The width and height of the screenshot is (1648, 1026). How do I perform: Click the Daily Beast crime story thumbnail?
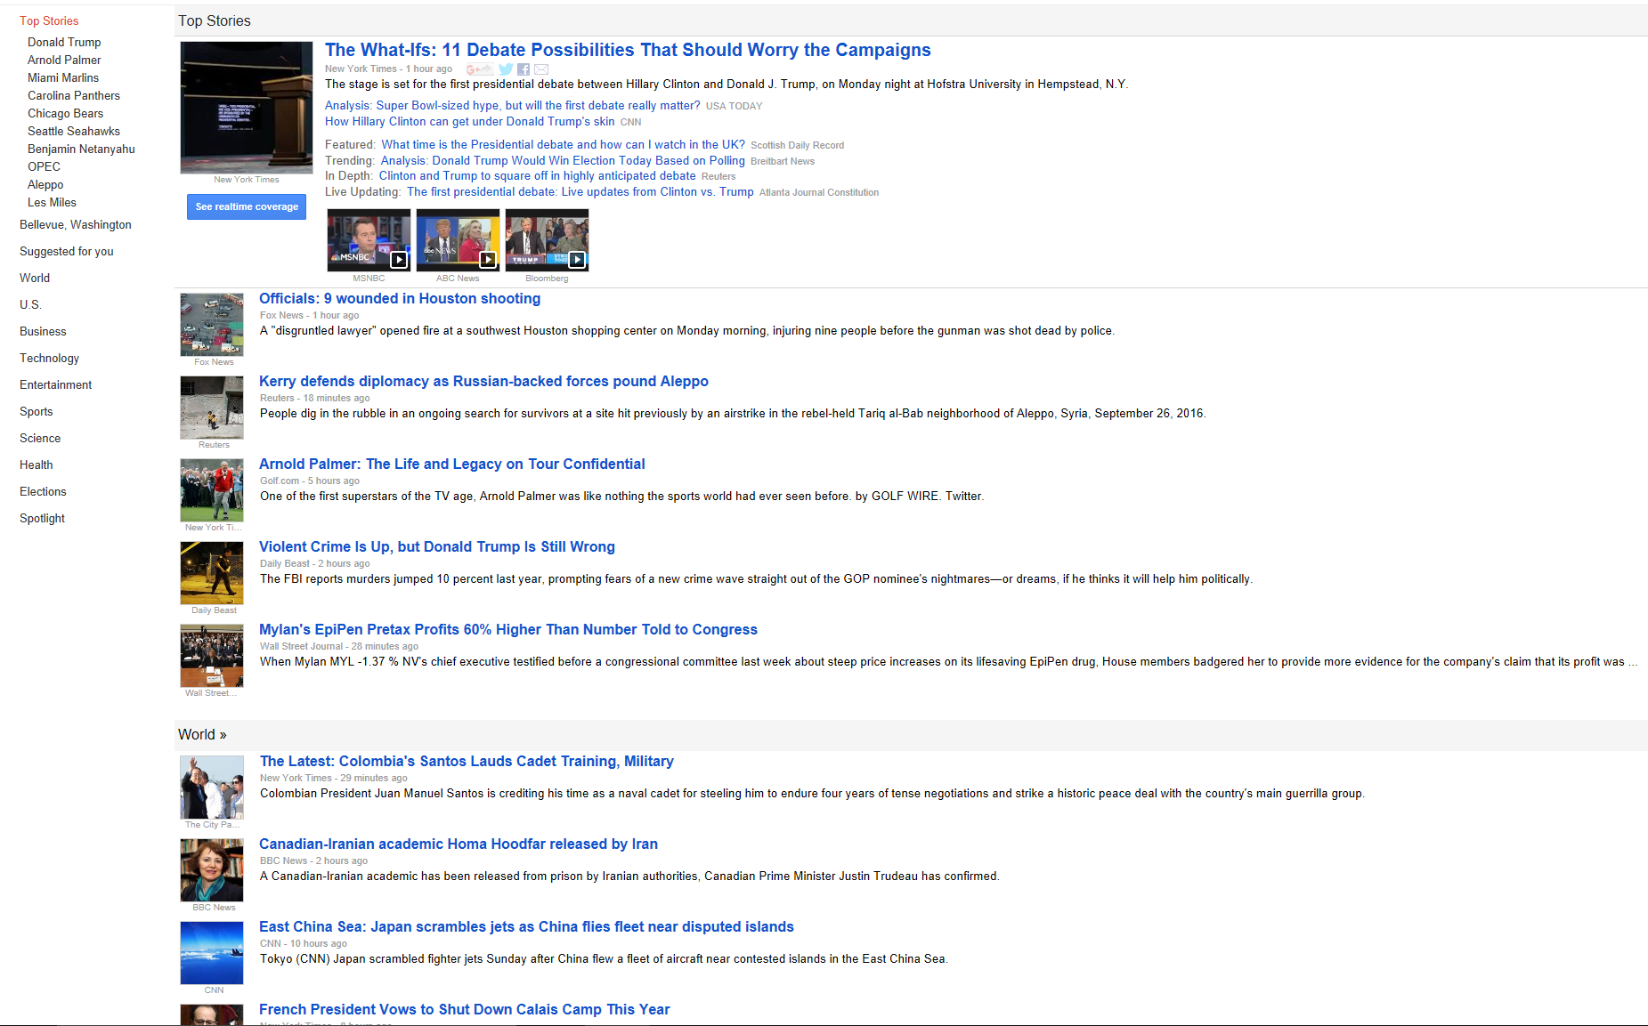[212, 573]
